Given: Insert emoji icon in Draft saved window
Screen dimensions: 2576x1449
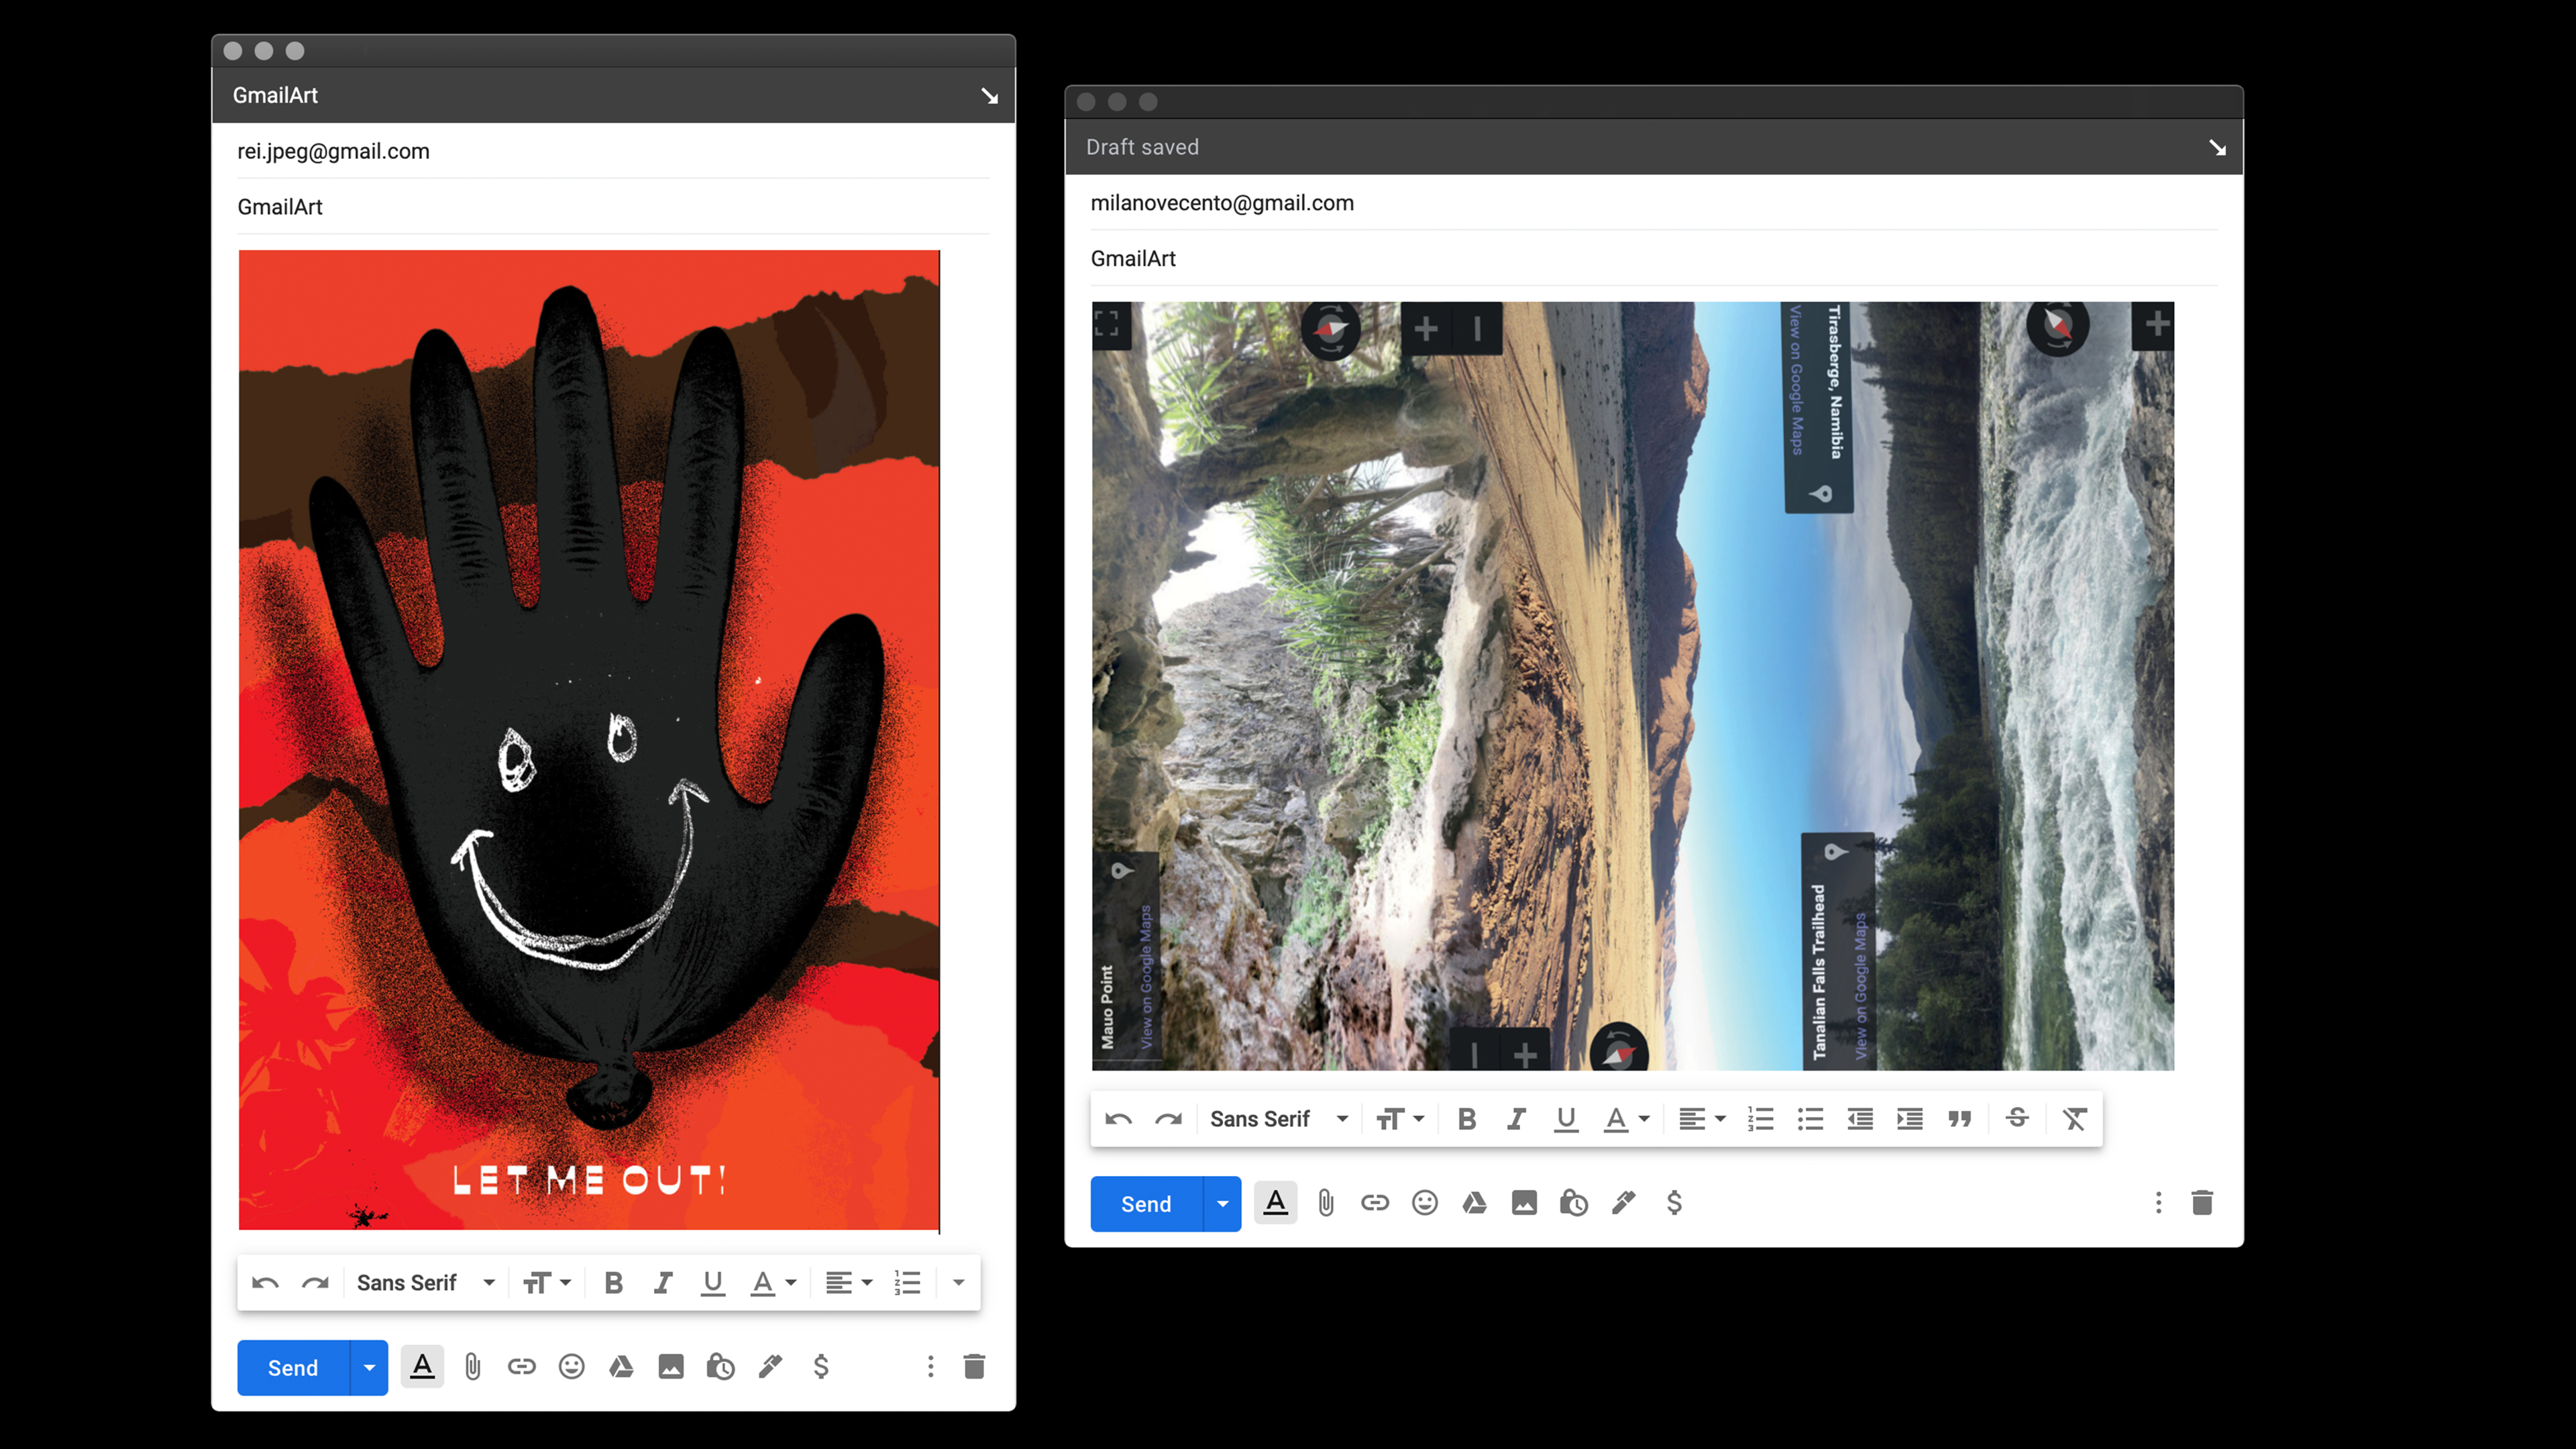Looking at the screenshot, I should tap(1424, 1202).
